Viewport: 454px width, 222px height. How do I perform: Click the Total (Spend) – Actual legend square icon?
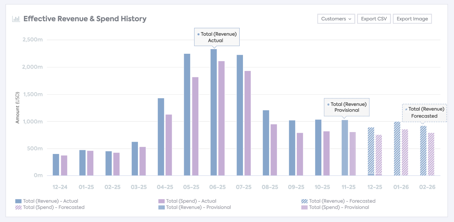(161, 201)
